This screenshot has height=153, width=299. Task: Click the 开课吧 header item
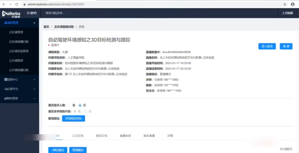32,13
